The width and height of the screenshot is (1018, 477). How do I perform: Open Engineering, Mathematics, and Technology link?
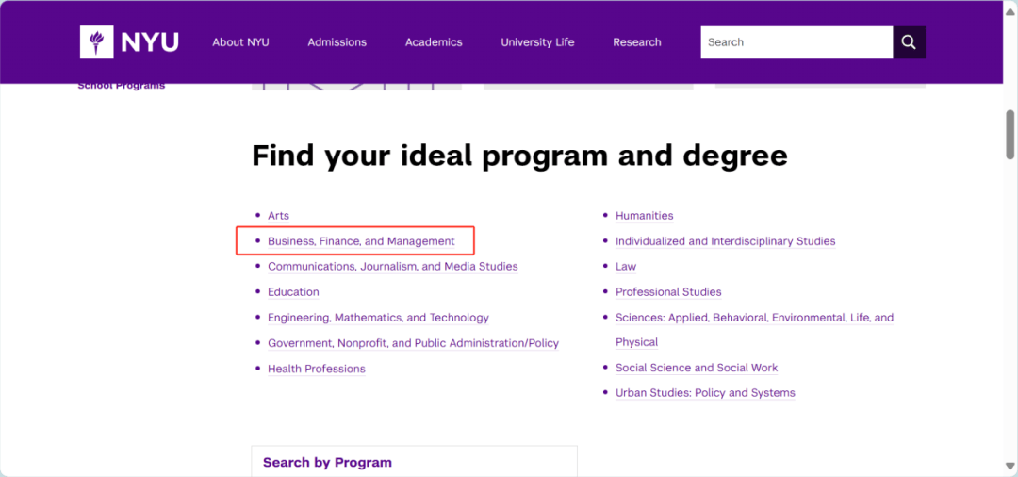[378, 318]
